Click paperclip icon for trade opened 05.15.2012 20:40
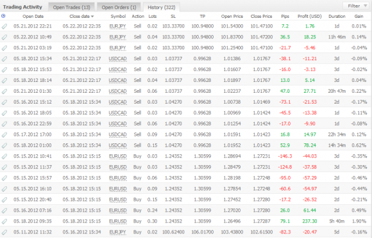The width and height of the screenshot is (372, 238). click(x=4, y=200)
